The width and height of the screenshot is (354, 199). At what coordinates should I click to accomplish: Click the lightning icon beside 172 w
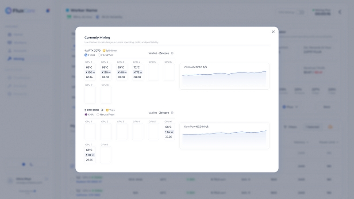tap(134, 73)
